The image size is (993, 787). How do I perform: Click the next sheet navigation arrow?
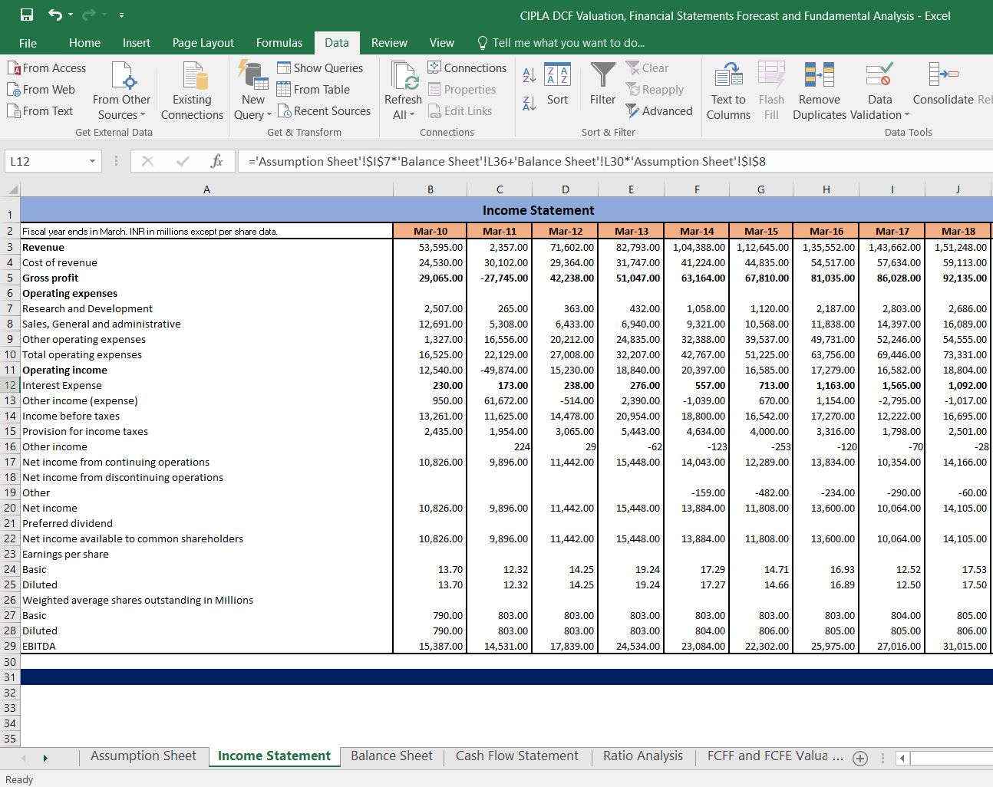(45, 758)
